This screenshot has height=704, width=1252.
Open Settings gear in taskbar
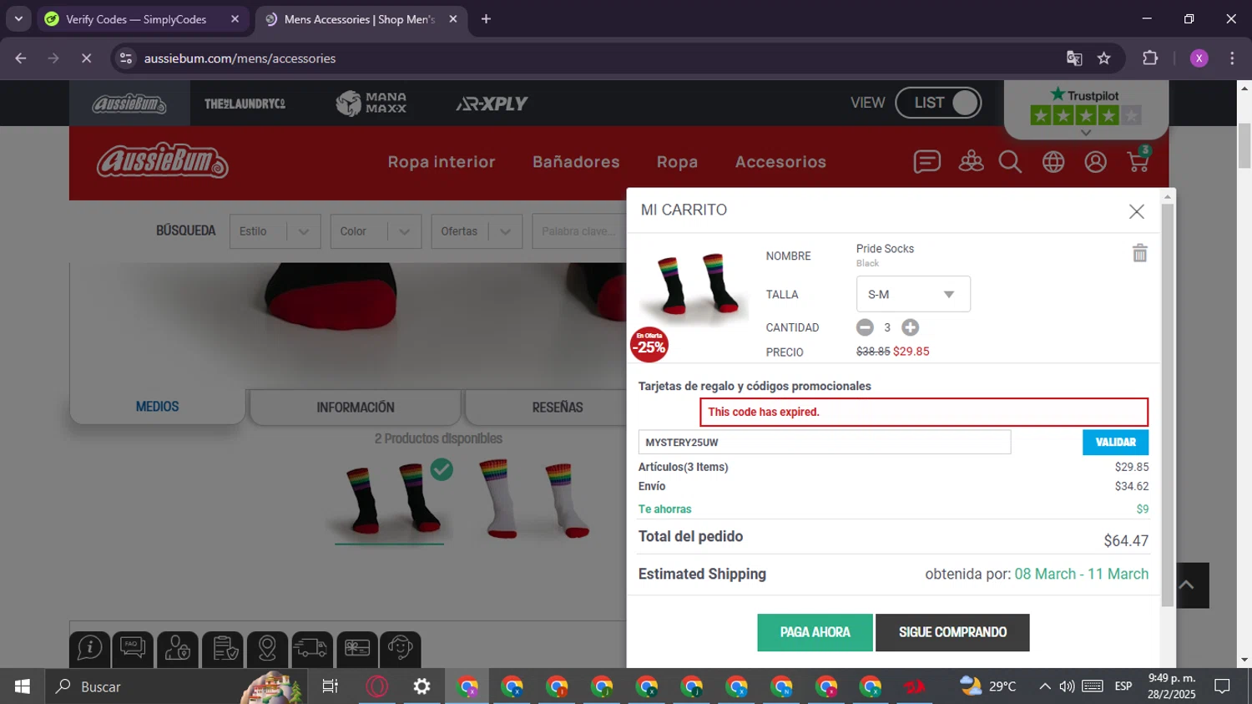tap(422, 686)
